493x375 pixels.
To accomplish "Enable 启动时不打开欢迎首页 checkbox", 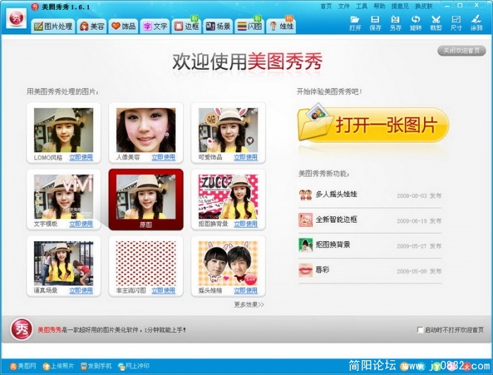I will click(420, 330).
